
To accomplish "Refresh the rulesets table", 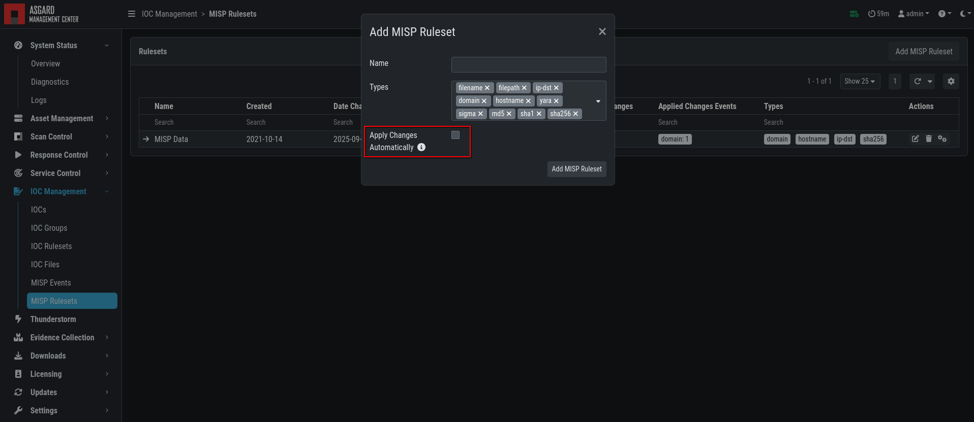I will tap(918, 81).
